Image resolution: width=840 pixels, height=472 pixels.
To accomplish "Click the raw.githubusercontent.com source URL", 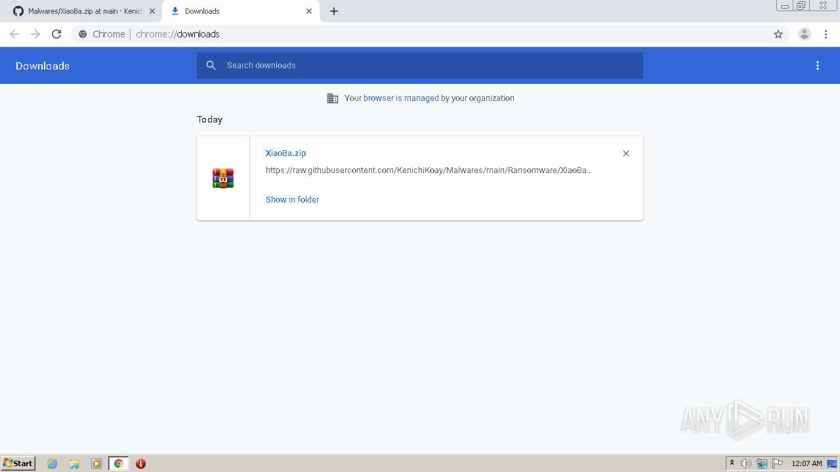I will (x=429, y=170).
